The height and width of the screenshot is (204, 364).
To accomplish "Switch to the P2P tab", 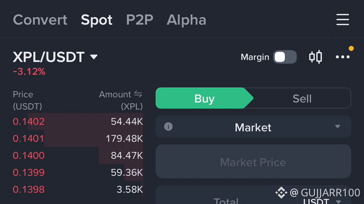I will (139, 20).
